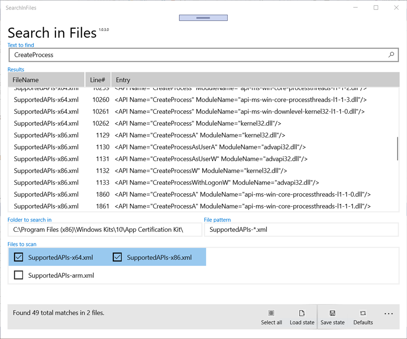Select result row 1129 in SupportedAPIs-x86.xml
This screenshot has width=407, height=339.
pyautogui.click(x=172, y=135)
